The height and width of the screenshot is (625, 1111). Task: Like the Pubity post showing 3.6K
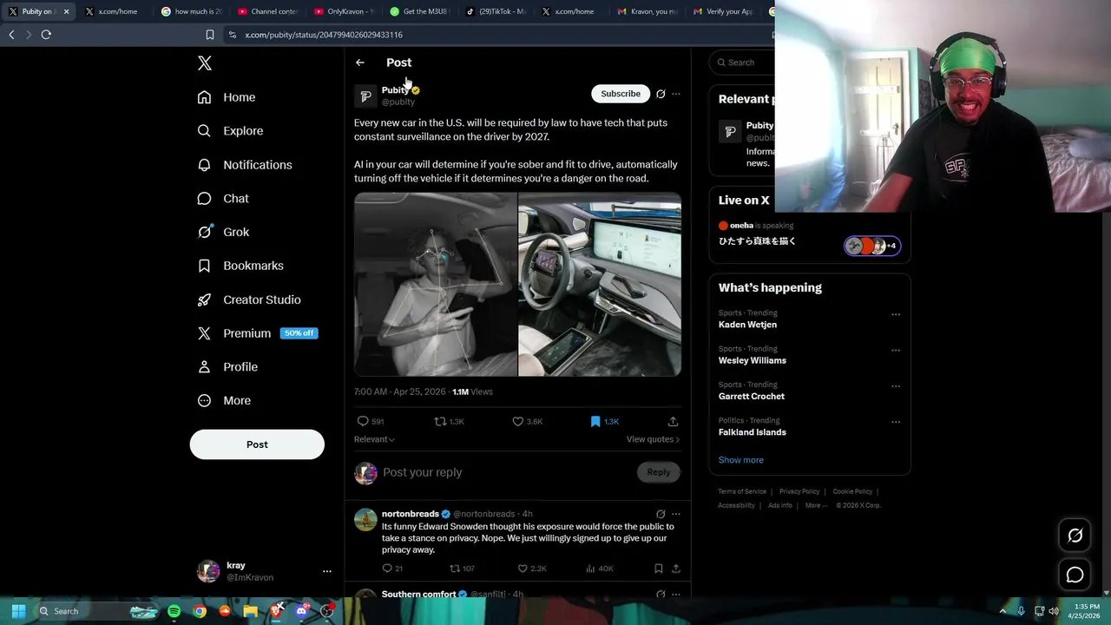point(527,421)
